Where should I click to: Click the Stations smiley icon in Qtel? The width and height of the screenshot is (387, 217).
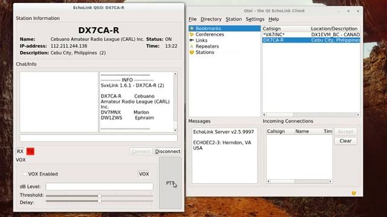pos(192,52)
